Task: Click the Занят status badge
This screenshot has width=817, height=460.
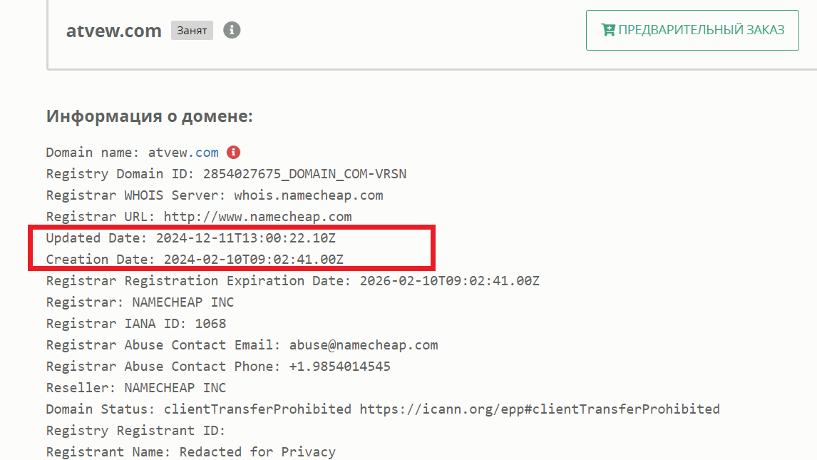Action: pyautogui.click(x=192, y=30)
